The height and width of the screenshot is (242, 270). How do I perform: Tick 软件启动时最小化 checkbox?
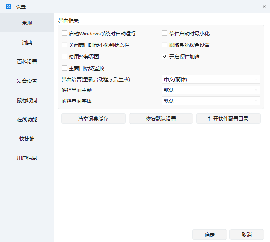click(165, 33)
